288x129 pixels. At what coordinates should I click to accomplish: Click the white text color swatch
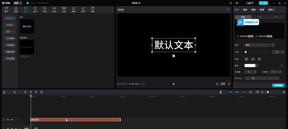[250, 65]
